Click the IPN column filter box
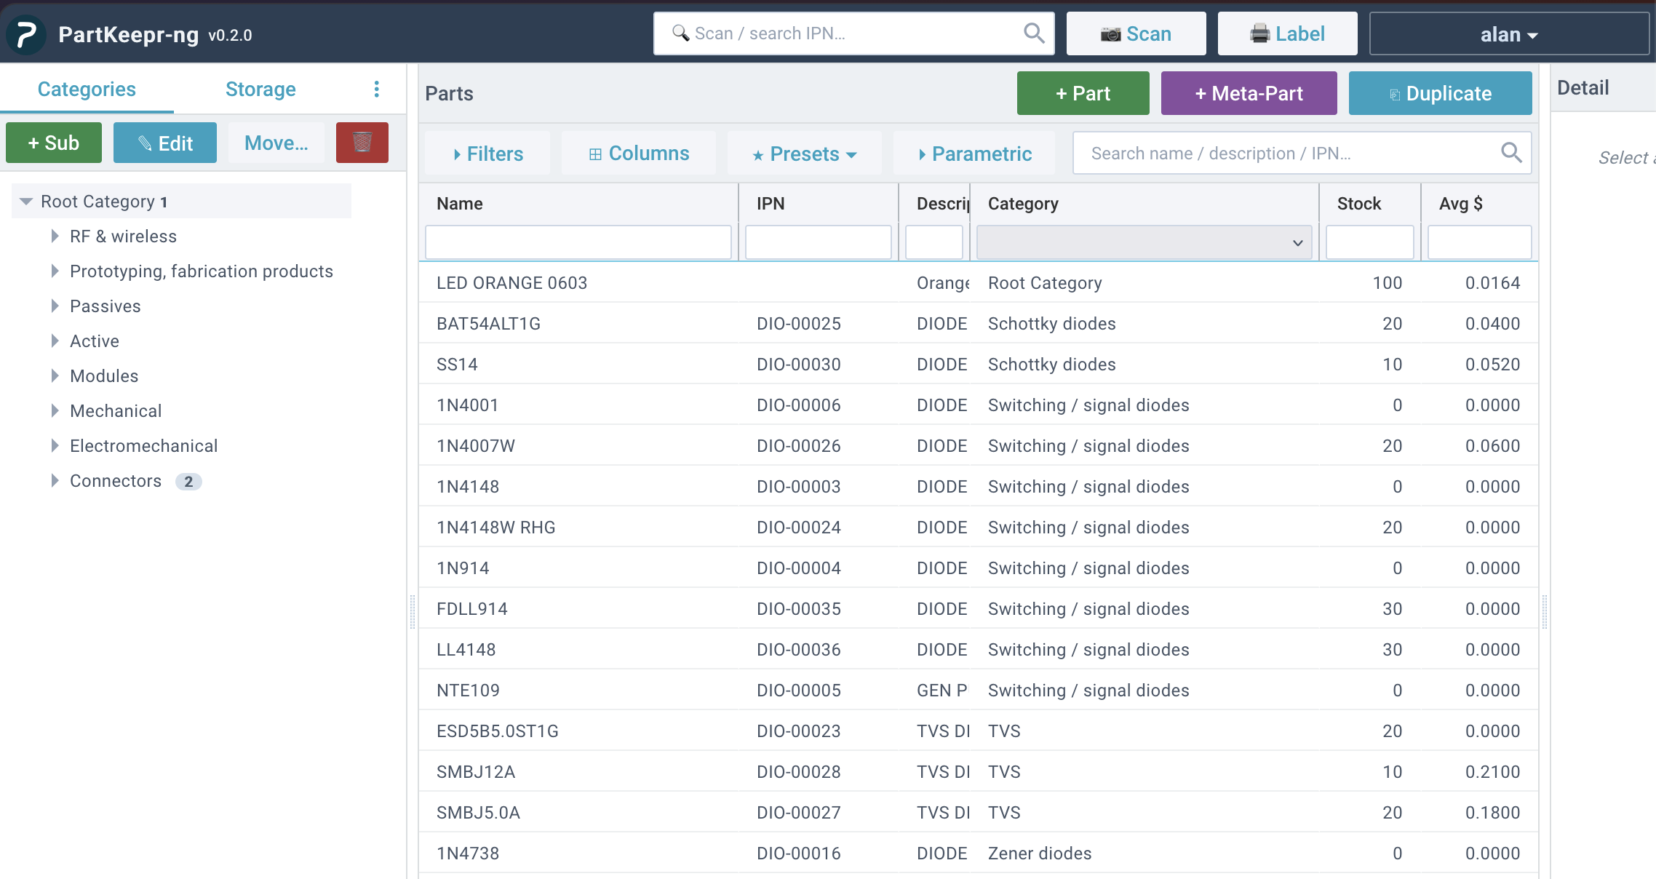 819,242
